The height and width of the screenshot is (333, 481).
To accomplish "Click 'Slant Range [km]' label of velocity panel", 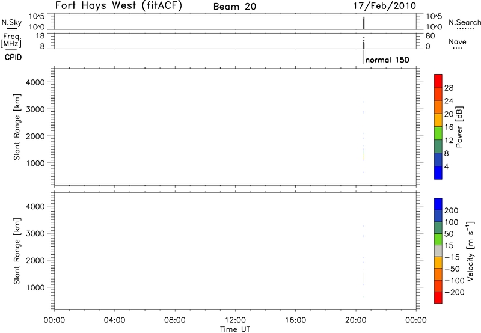I will [x=17, y=251].
